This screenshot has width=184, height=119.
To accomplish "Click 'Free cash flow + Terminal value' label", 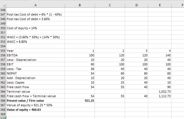I will point(35,96).
